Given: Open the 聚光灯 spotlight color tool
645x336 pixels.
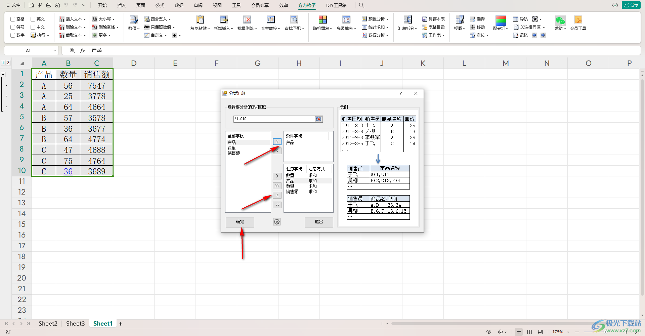Looking at the screenshot, I should click(501, 21).
